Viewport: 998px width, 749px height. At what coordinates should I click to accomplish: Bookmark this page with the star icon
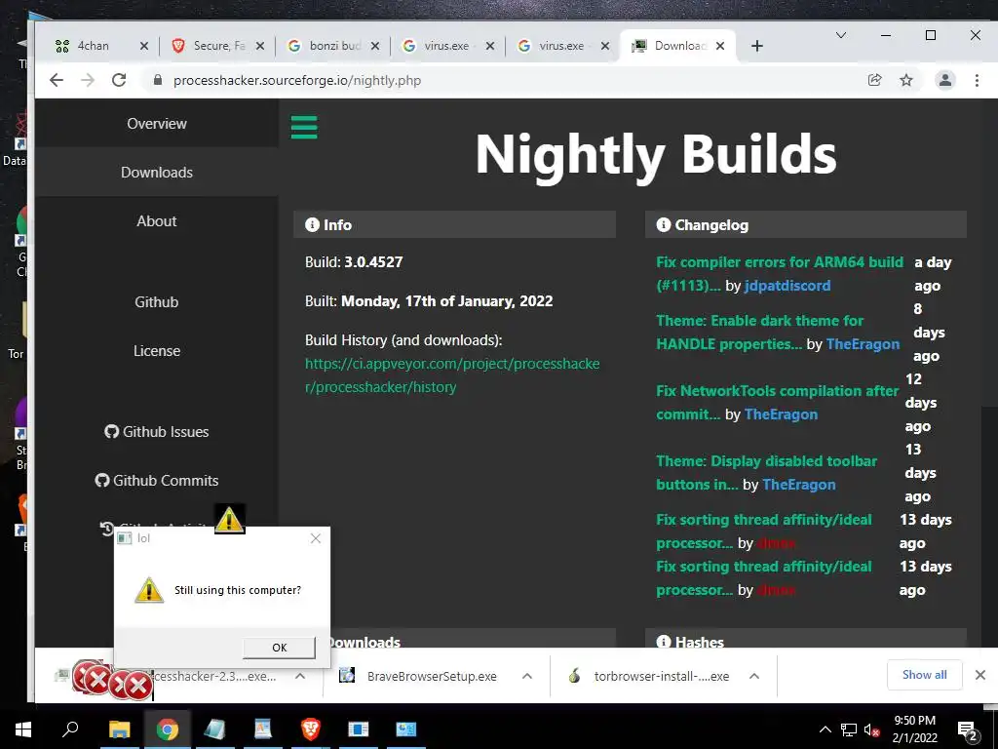pyautogui.click(x=906, y=80)
